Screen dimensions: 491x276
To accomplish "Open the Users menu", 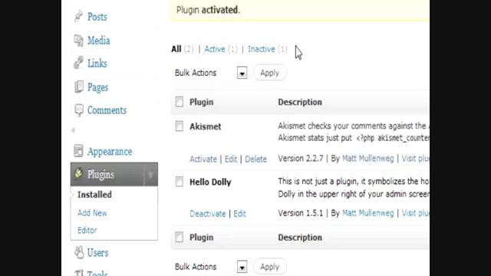I will click(97, 252).
